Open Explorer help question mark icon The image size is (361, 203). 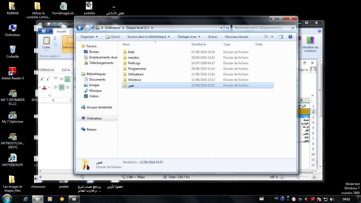coord(290,37)
